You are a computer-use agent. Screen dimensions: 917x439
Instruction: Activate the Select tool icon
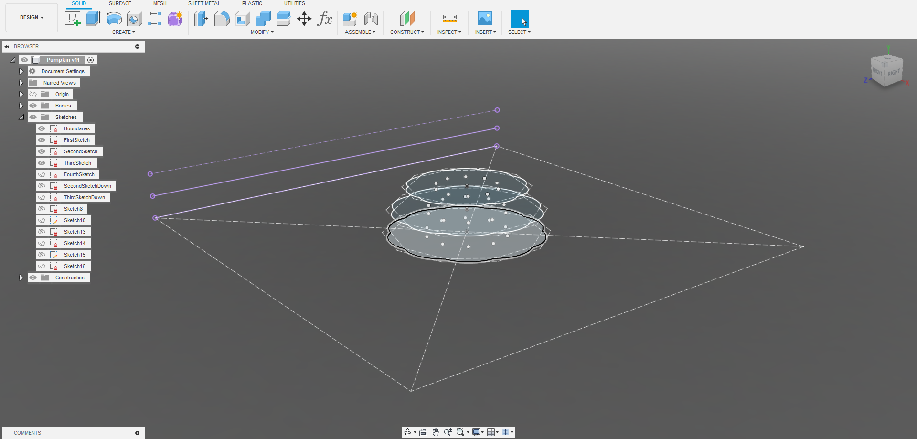519,19
